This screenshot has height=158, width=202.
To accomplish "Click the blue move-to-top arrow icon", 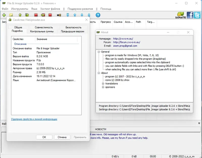I will (68, 15).
